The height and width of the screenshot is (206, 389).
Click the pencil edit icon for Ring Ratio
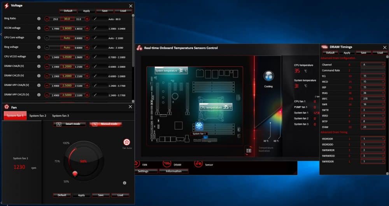95,19
